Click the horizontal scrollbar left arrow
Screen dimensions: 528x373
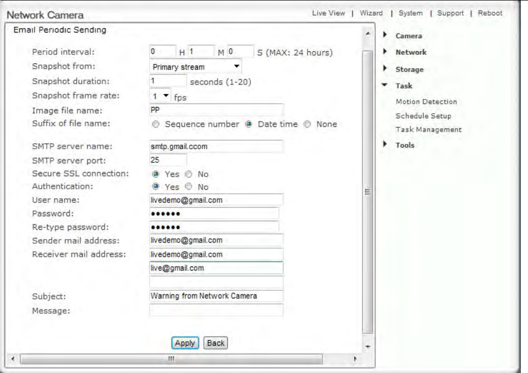(x=13, y=359)
